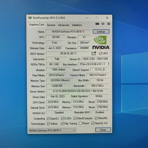Switch to the Validation tab
This screenshot has width=148, height=148.
click(x=77, y=25)
